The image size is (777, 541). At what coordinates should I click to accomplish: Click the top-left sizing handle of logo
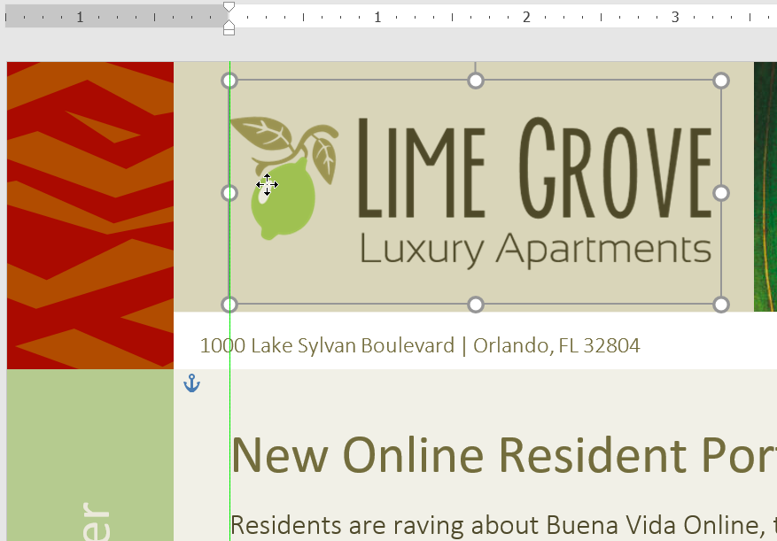click(229, 81)
